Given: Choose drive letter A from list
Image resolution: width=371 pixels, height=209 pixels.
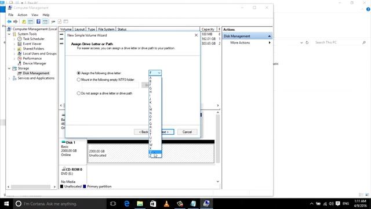Looking at the screenshot, I should pyautogui.click(x=155, y=78).
